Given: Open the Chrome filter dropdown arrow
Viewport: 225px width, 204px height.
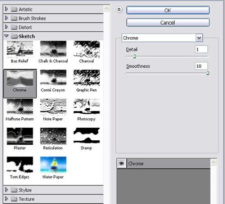Looking at the screenshot, I should coord(199,38).
